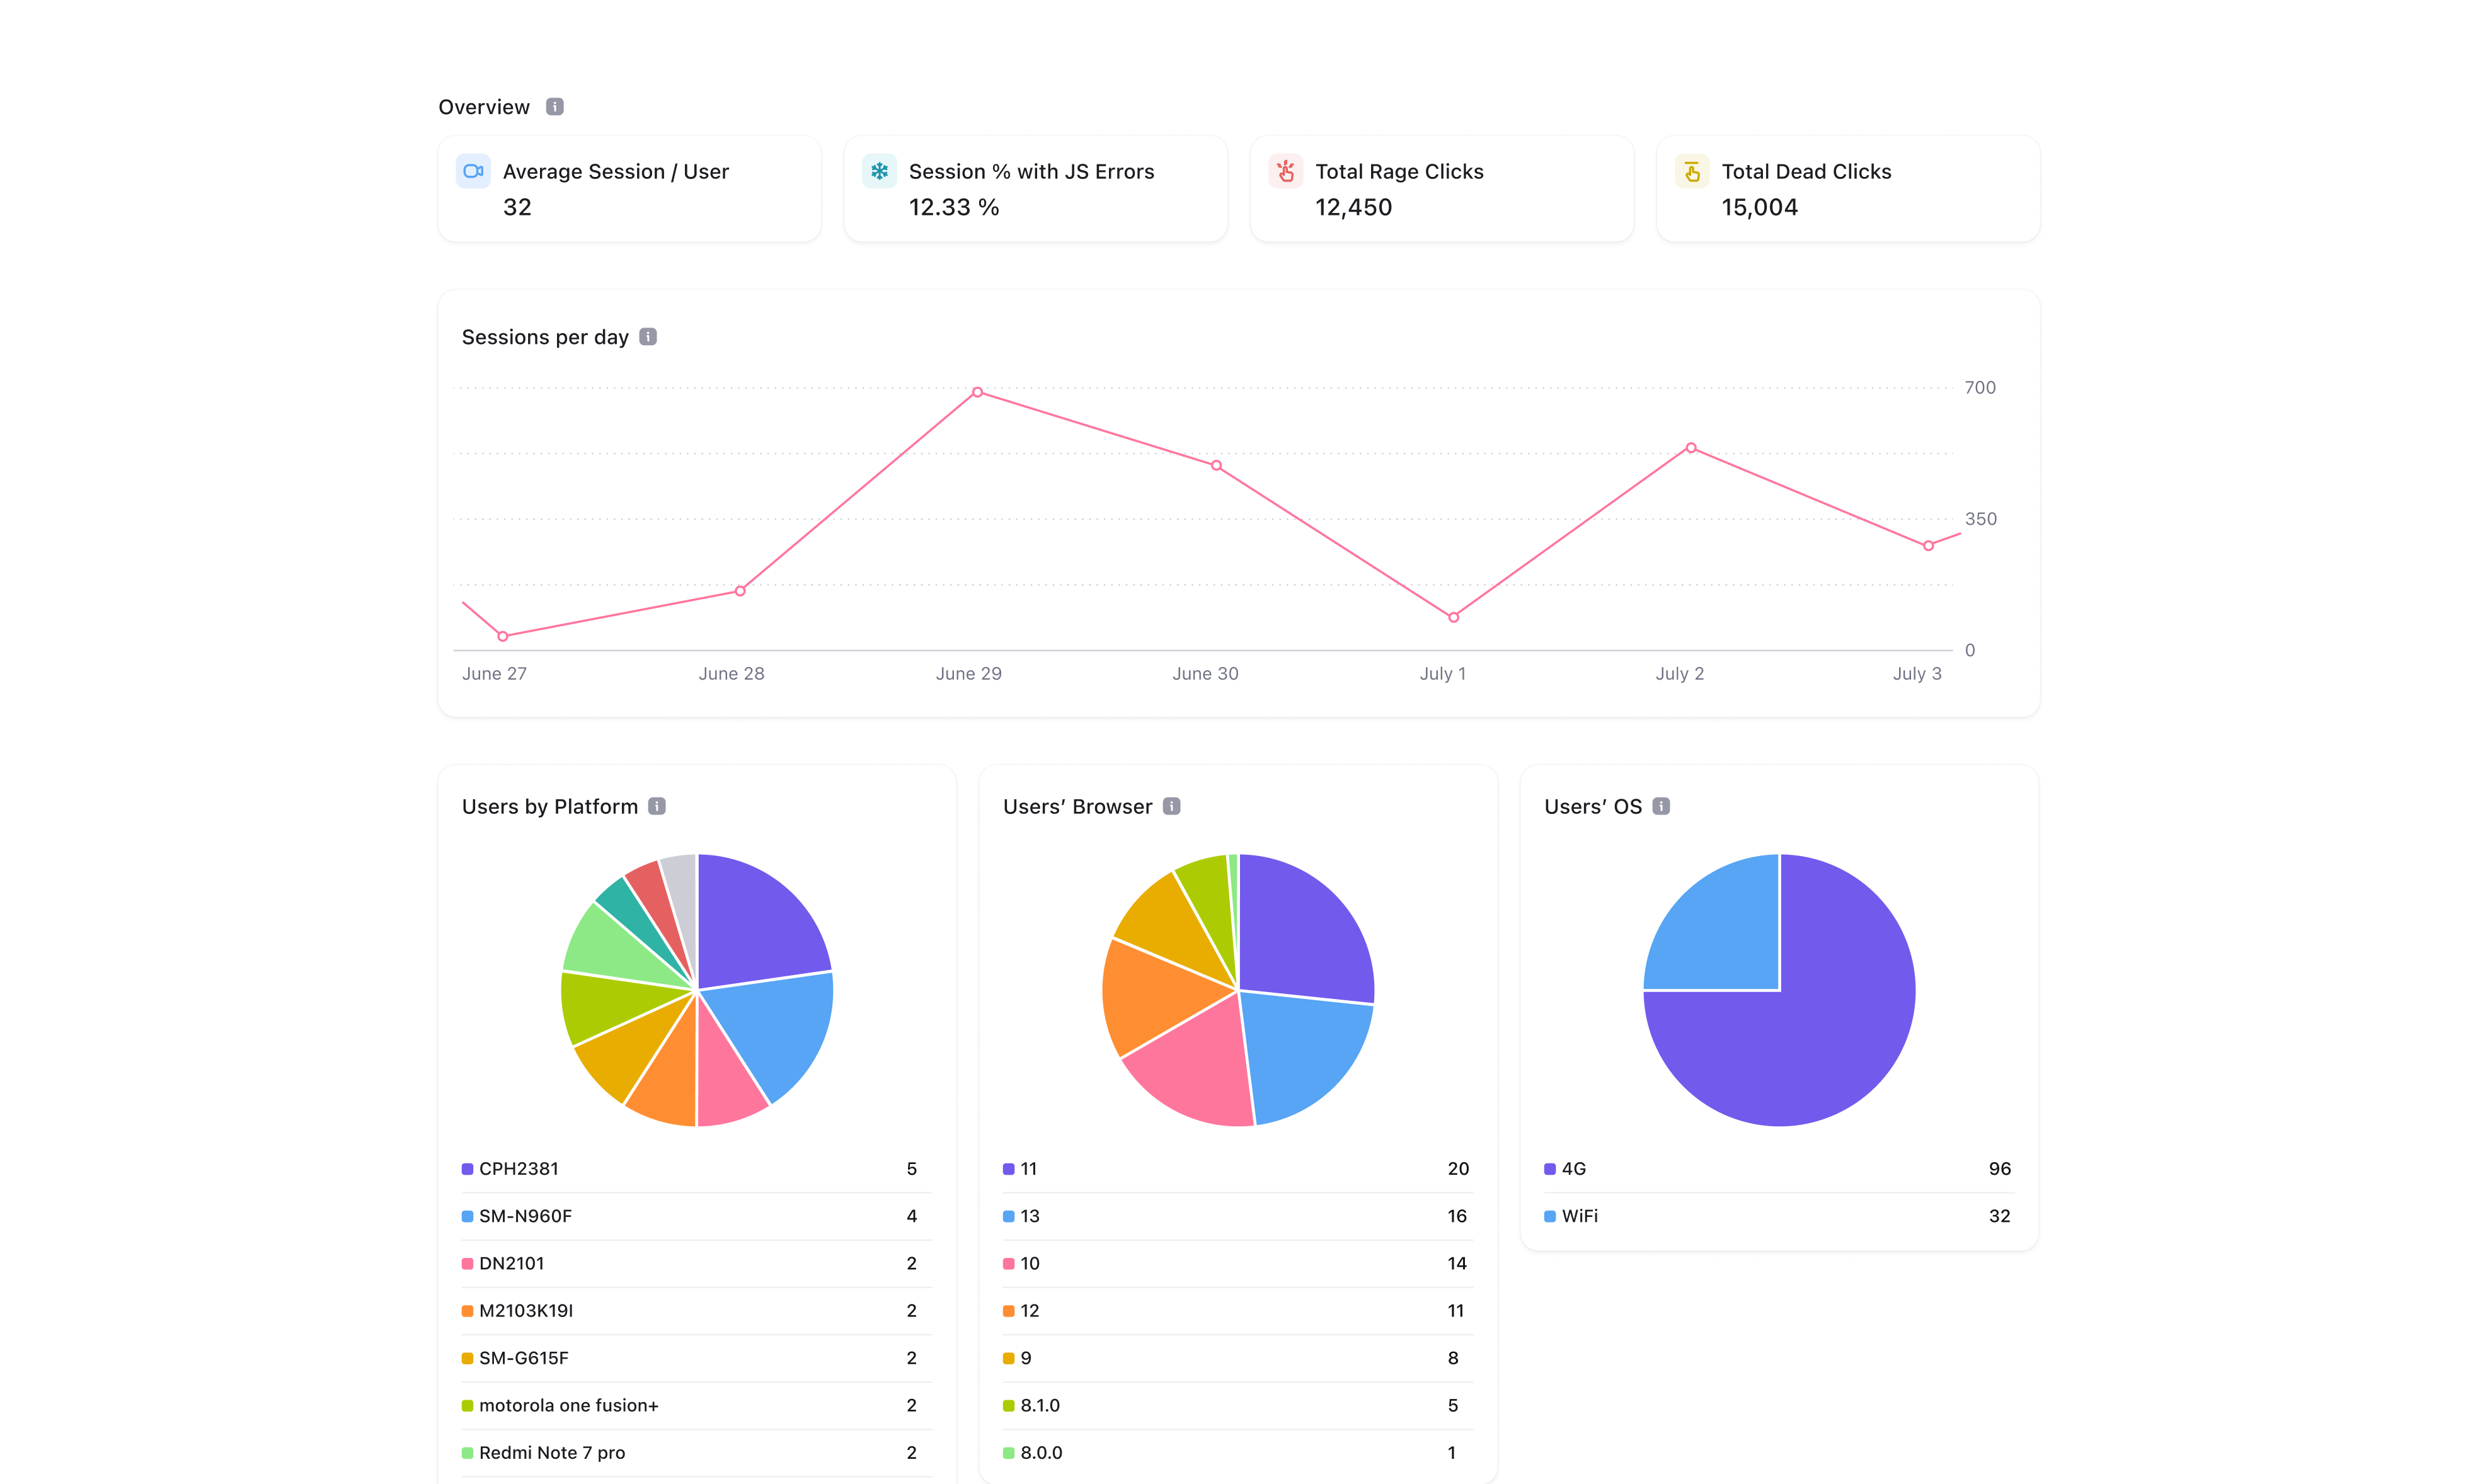Open the Total Rage Clicks card
This screenshot has width=2480, height=1484.
point(1442,189)
